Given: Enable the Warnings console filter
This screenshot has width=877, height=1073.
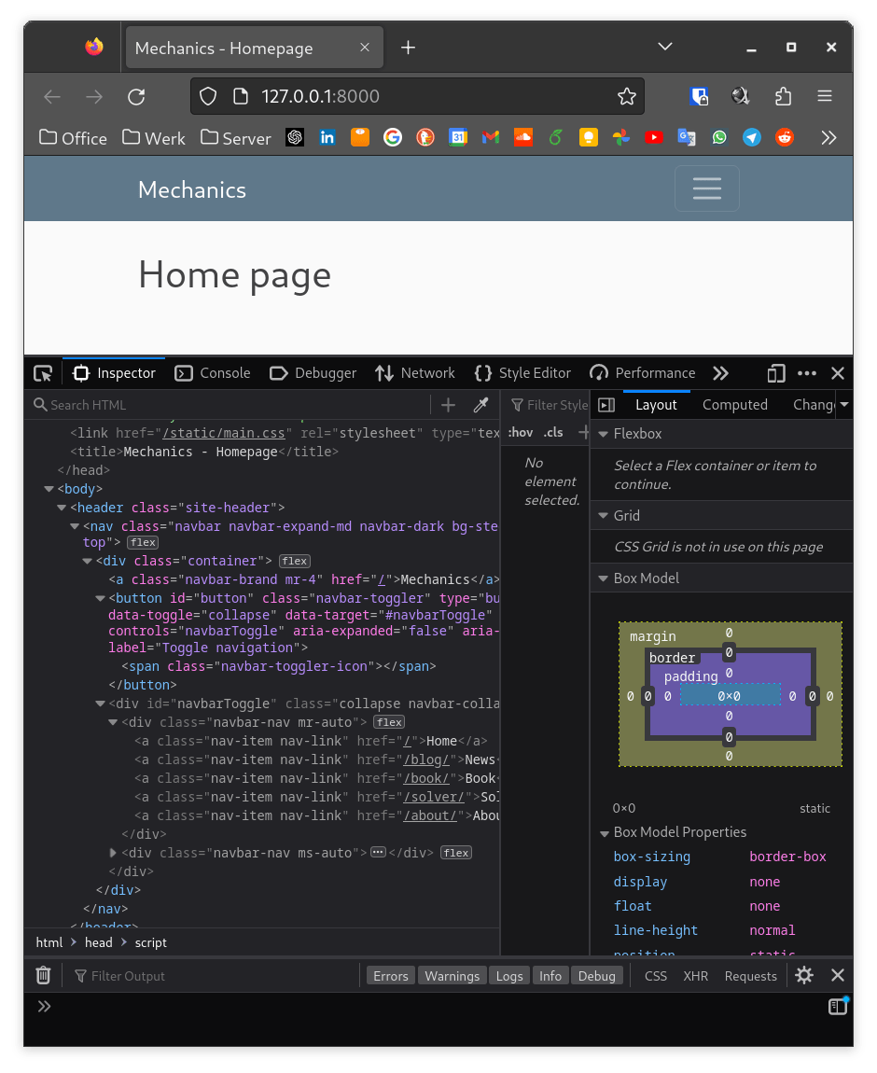Looking at the screenshot, I should (x=452, y=975).
